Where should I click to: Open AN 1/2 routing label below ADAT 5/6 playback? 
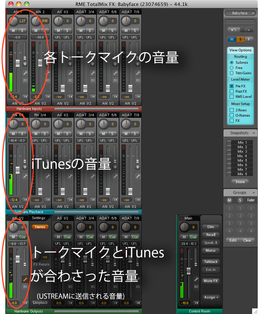(x=108, y=206)
